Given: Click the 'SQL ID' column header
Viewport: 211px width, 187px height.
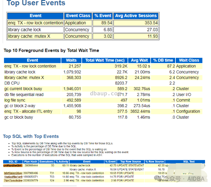Looking at the screenshot, I should [13, 162].
